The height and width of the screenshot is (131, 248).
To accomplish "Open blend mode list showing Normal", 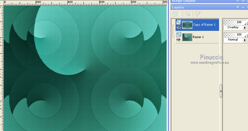I will tap(245, 40).
